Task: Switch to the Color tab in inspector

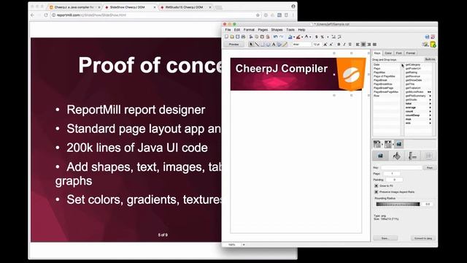Action: (x=388, y=53)
